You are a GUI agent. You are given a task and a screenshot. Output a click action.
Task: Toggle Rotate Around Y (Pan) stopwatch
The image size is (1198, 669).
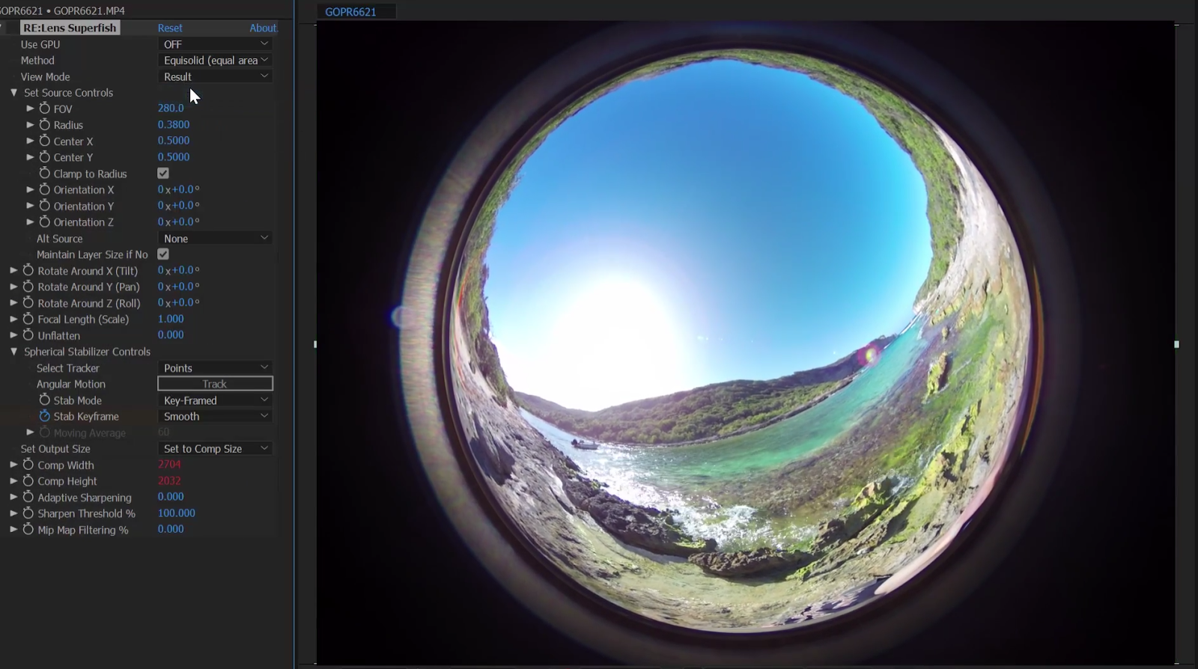pos(28,287)
